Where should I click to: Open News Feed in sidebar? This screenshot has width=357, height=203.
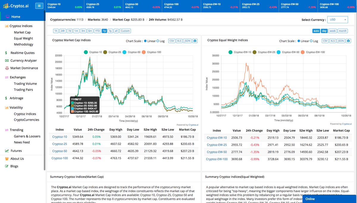point(22,142)
